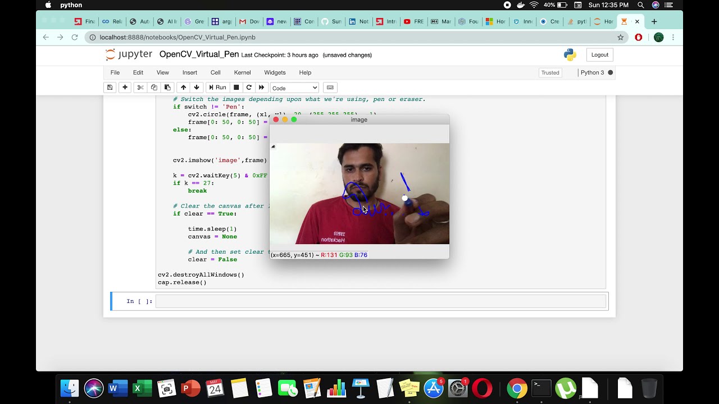Image resolution: width=719 pixels, height=404 pixels.
Task: Save the notebook with the floppy disk icon
Action: pos(110,88)
